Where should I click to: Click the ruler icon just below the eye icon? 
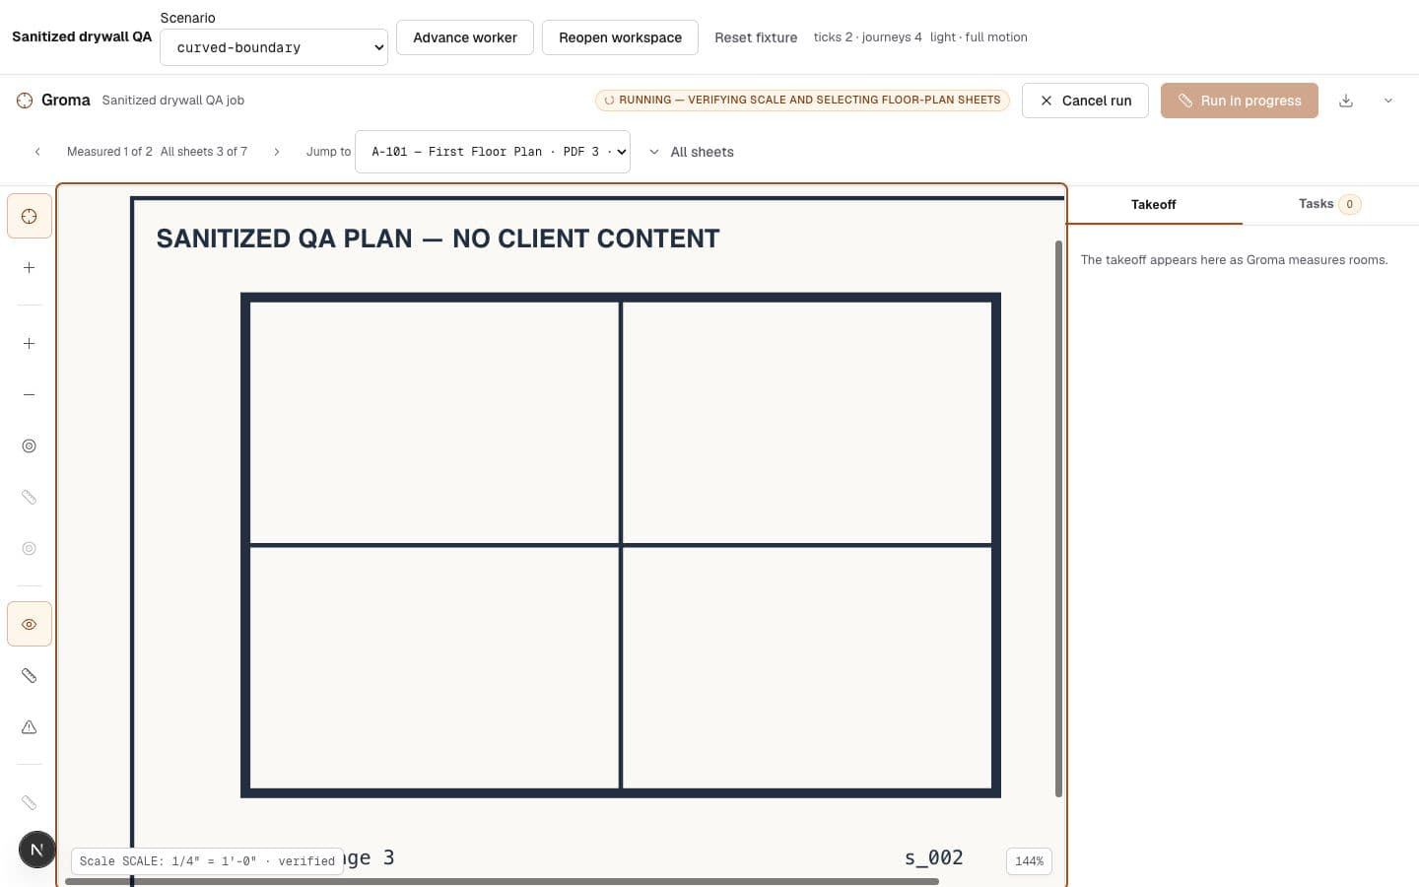pos(30,676)
